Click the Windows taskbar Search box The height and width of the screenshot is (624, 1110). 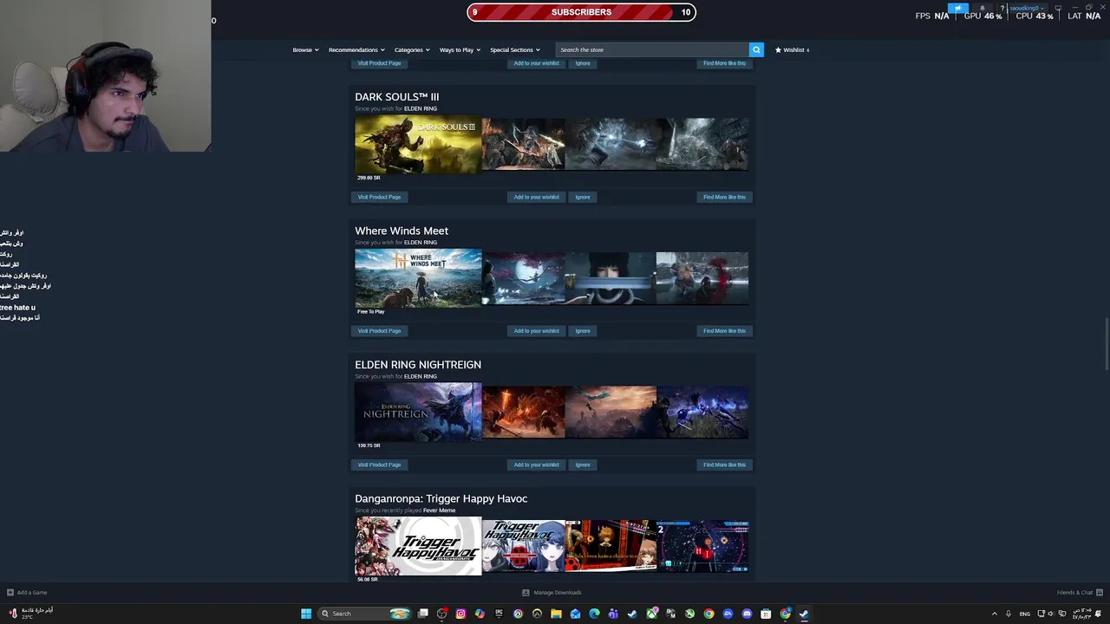point(364,614)
